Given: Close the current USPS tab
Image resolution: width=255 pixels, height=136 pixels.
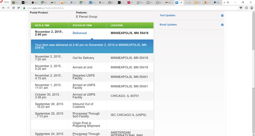Looking at the screenshot, I should (181, 3).
